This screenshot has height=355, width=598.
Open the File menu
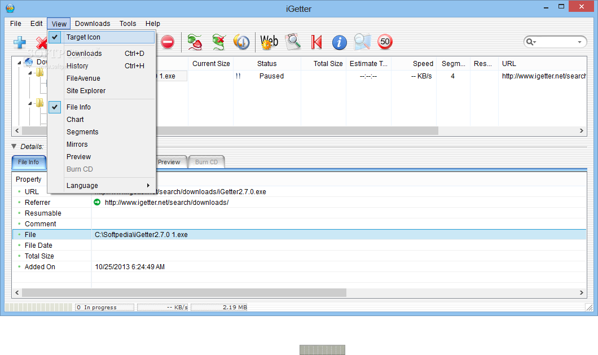16,24
